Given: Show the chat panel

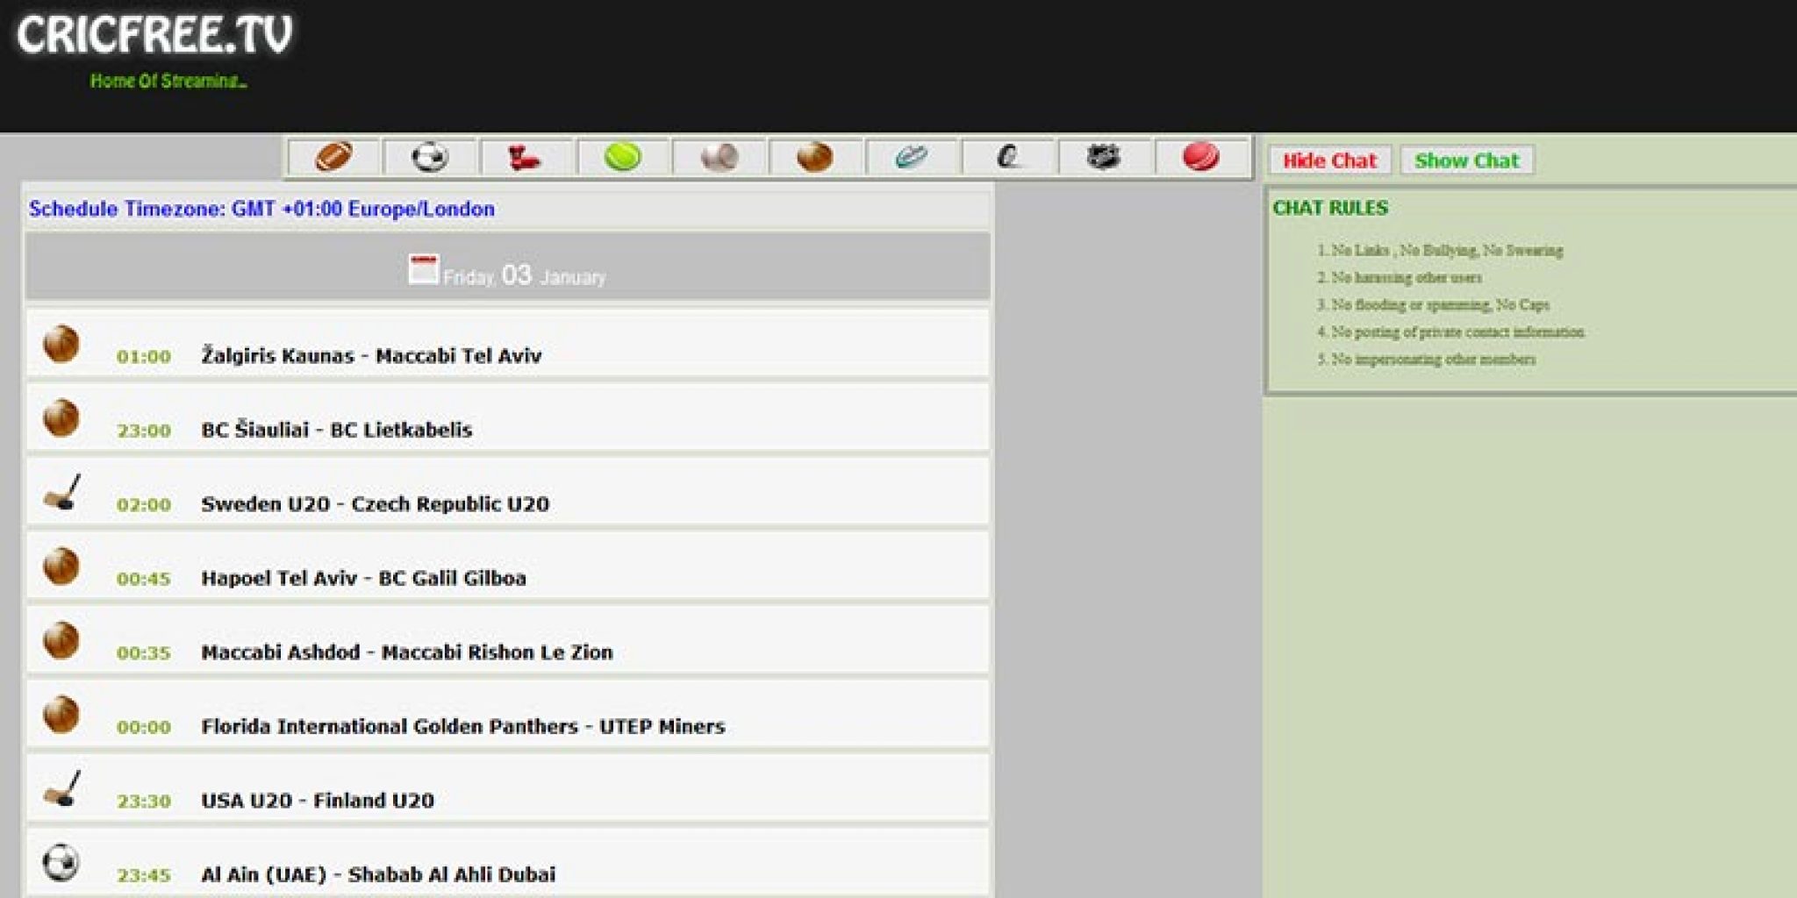Looking at the screenshot, I should click(x=1466, y=160).
